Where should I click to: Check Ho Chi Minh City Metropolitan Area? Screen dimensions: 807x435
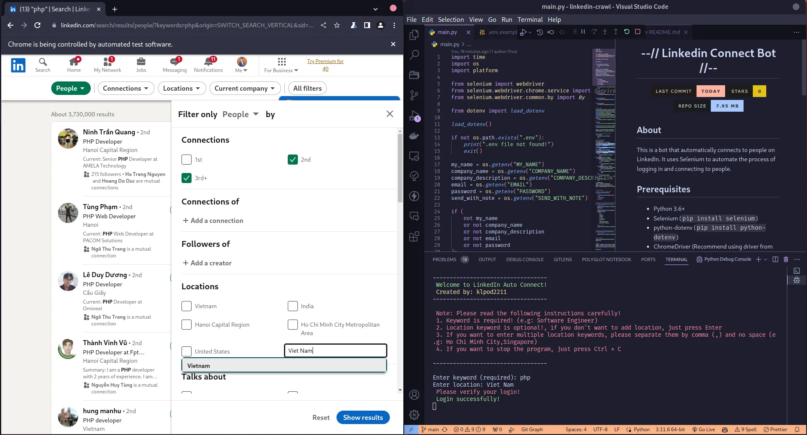click(x=293, y=325)
